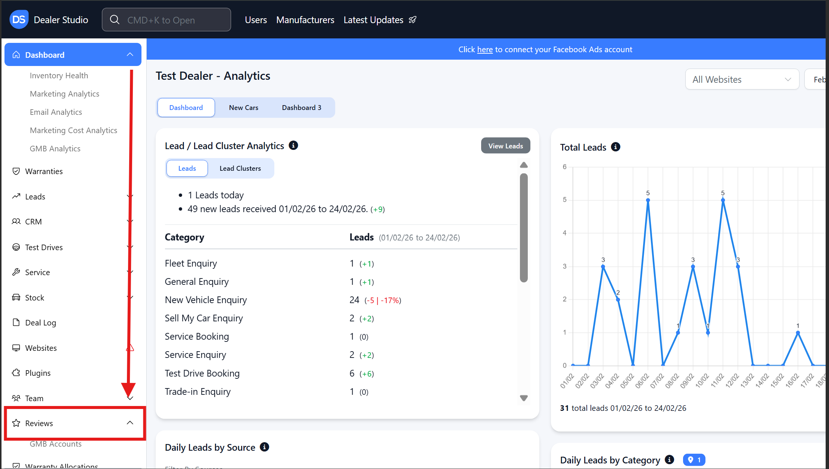Collapse the Dashboard sidebar section

coord(130,55)
